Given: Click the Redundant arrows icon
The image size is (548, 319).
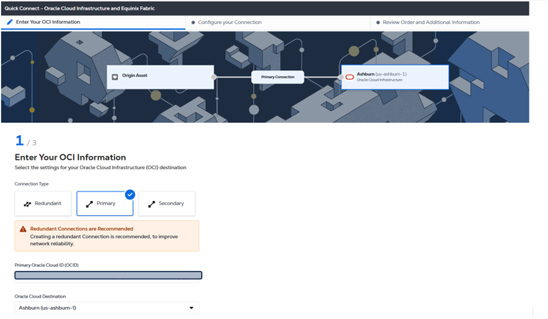Looking at the screenshot, I should (x=27, y=204).
